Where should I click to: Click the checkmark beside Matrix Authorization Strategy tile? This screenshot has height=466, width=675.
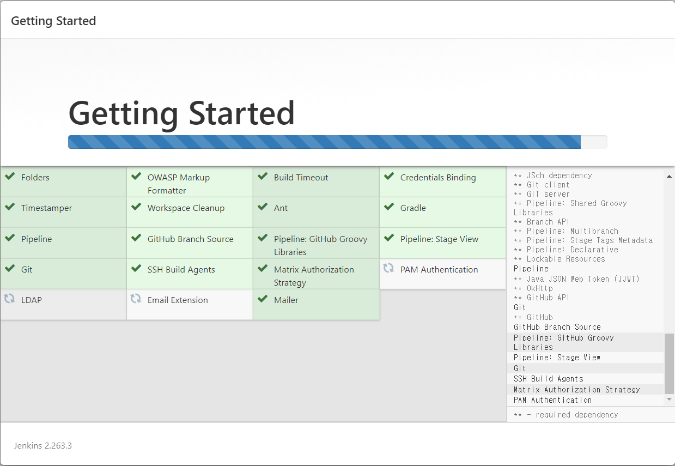263,269
